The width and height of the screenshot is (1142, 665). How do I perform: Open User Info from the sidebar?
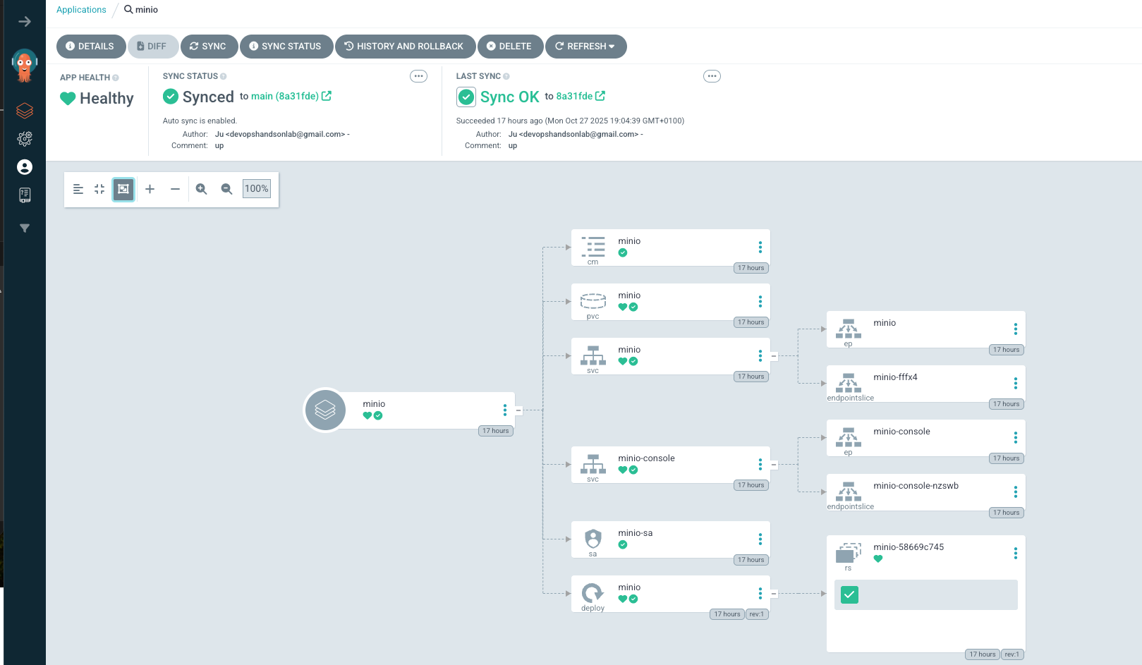tap(25, 167)
